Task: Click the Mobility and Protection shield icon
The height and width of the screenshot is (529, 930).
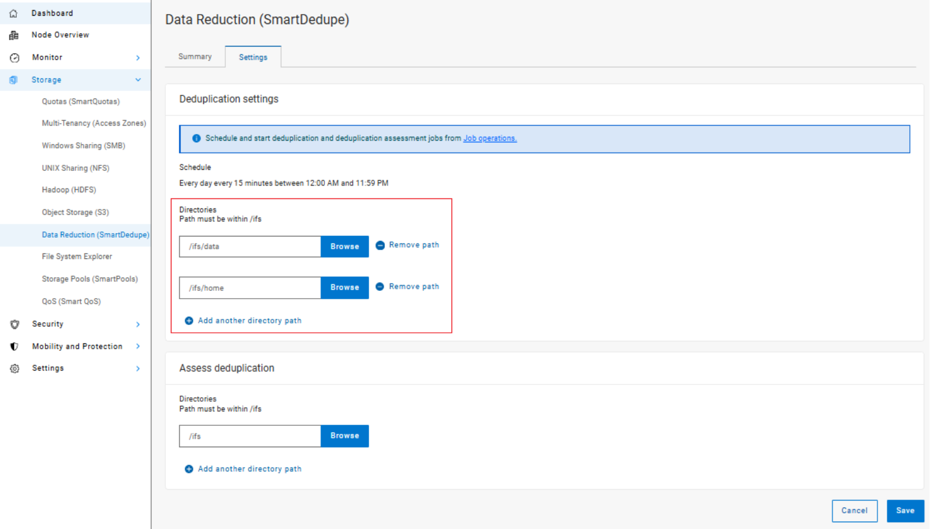Action: click(15, 346)
